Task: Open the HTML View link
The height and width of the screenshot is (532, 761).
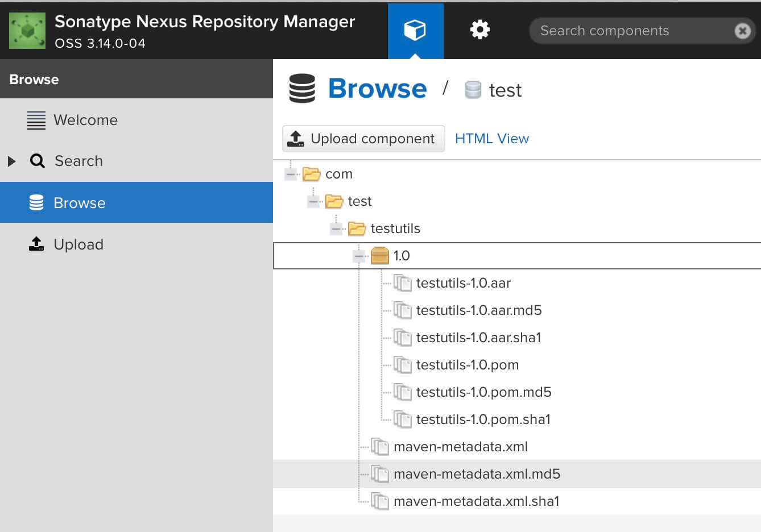Action: point(491,139)
